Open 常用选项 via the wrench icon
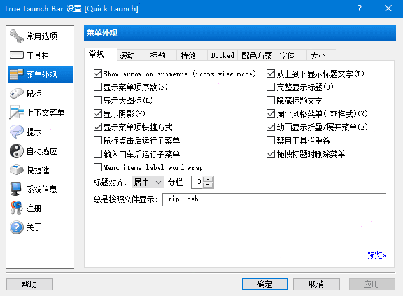The width and height of the screenshot is (403, 296). pyautogui.click(x=17, y=36)
